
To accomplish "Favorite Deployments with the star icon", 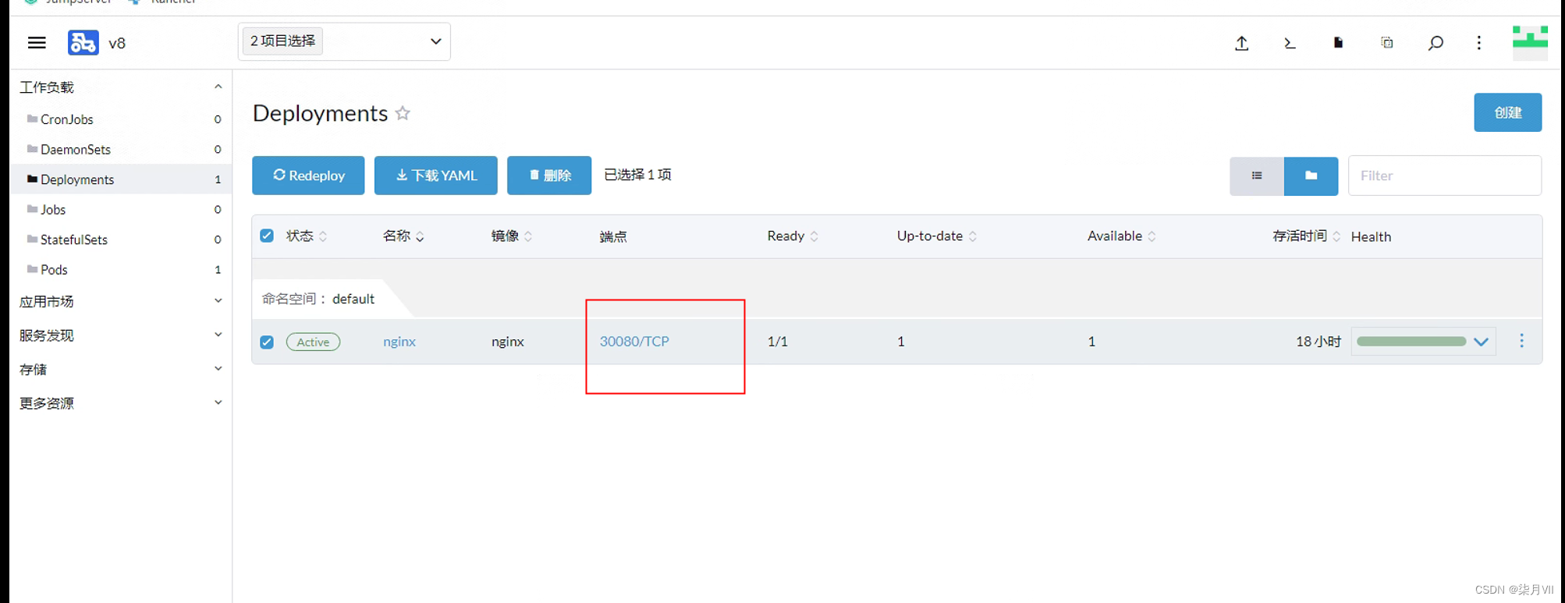I will [403, 113].
